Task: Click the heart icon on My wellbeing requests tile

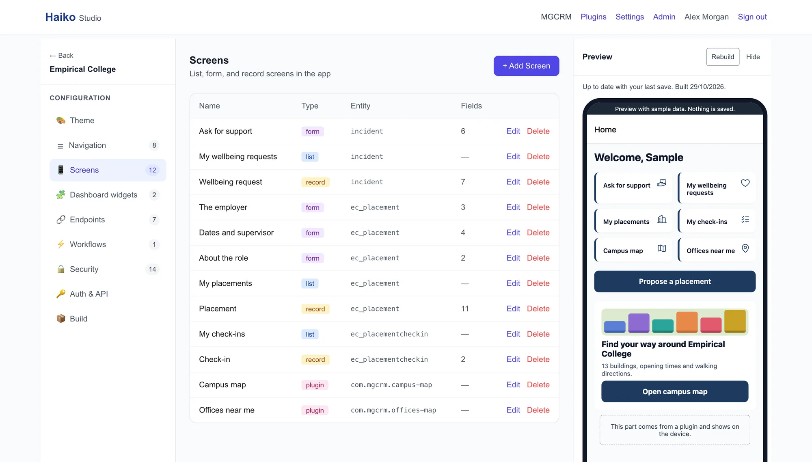Action: pyautogui.click(x=745, y=183)
